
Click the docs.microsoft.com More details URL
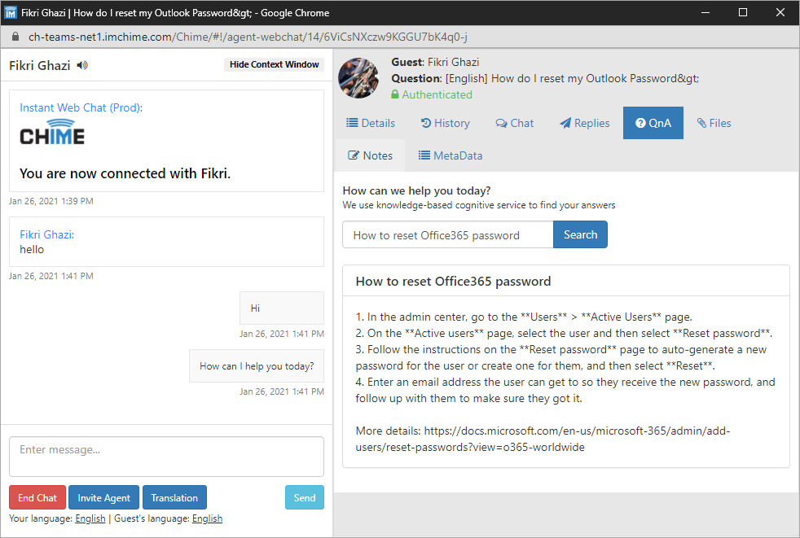543,439
